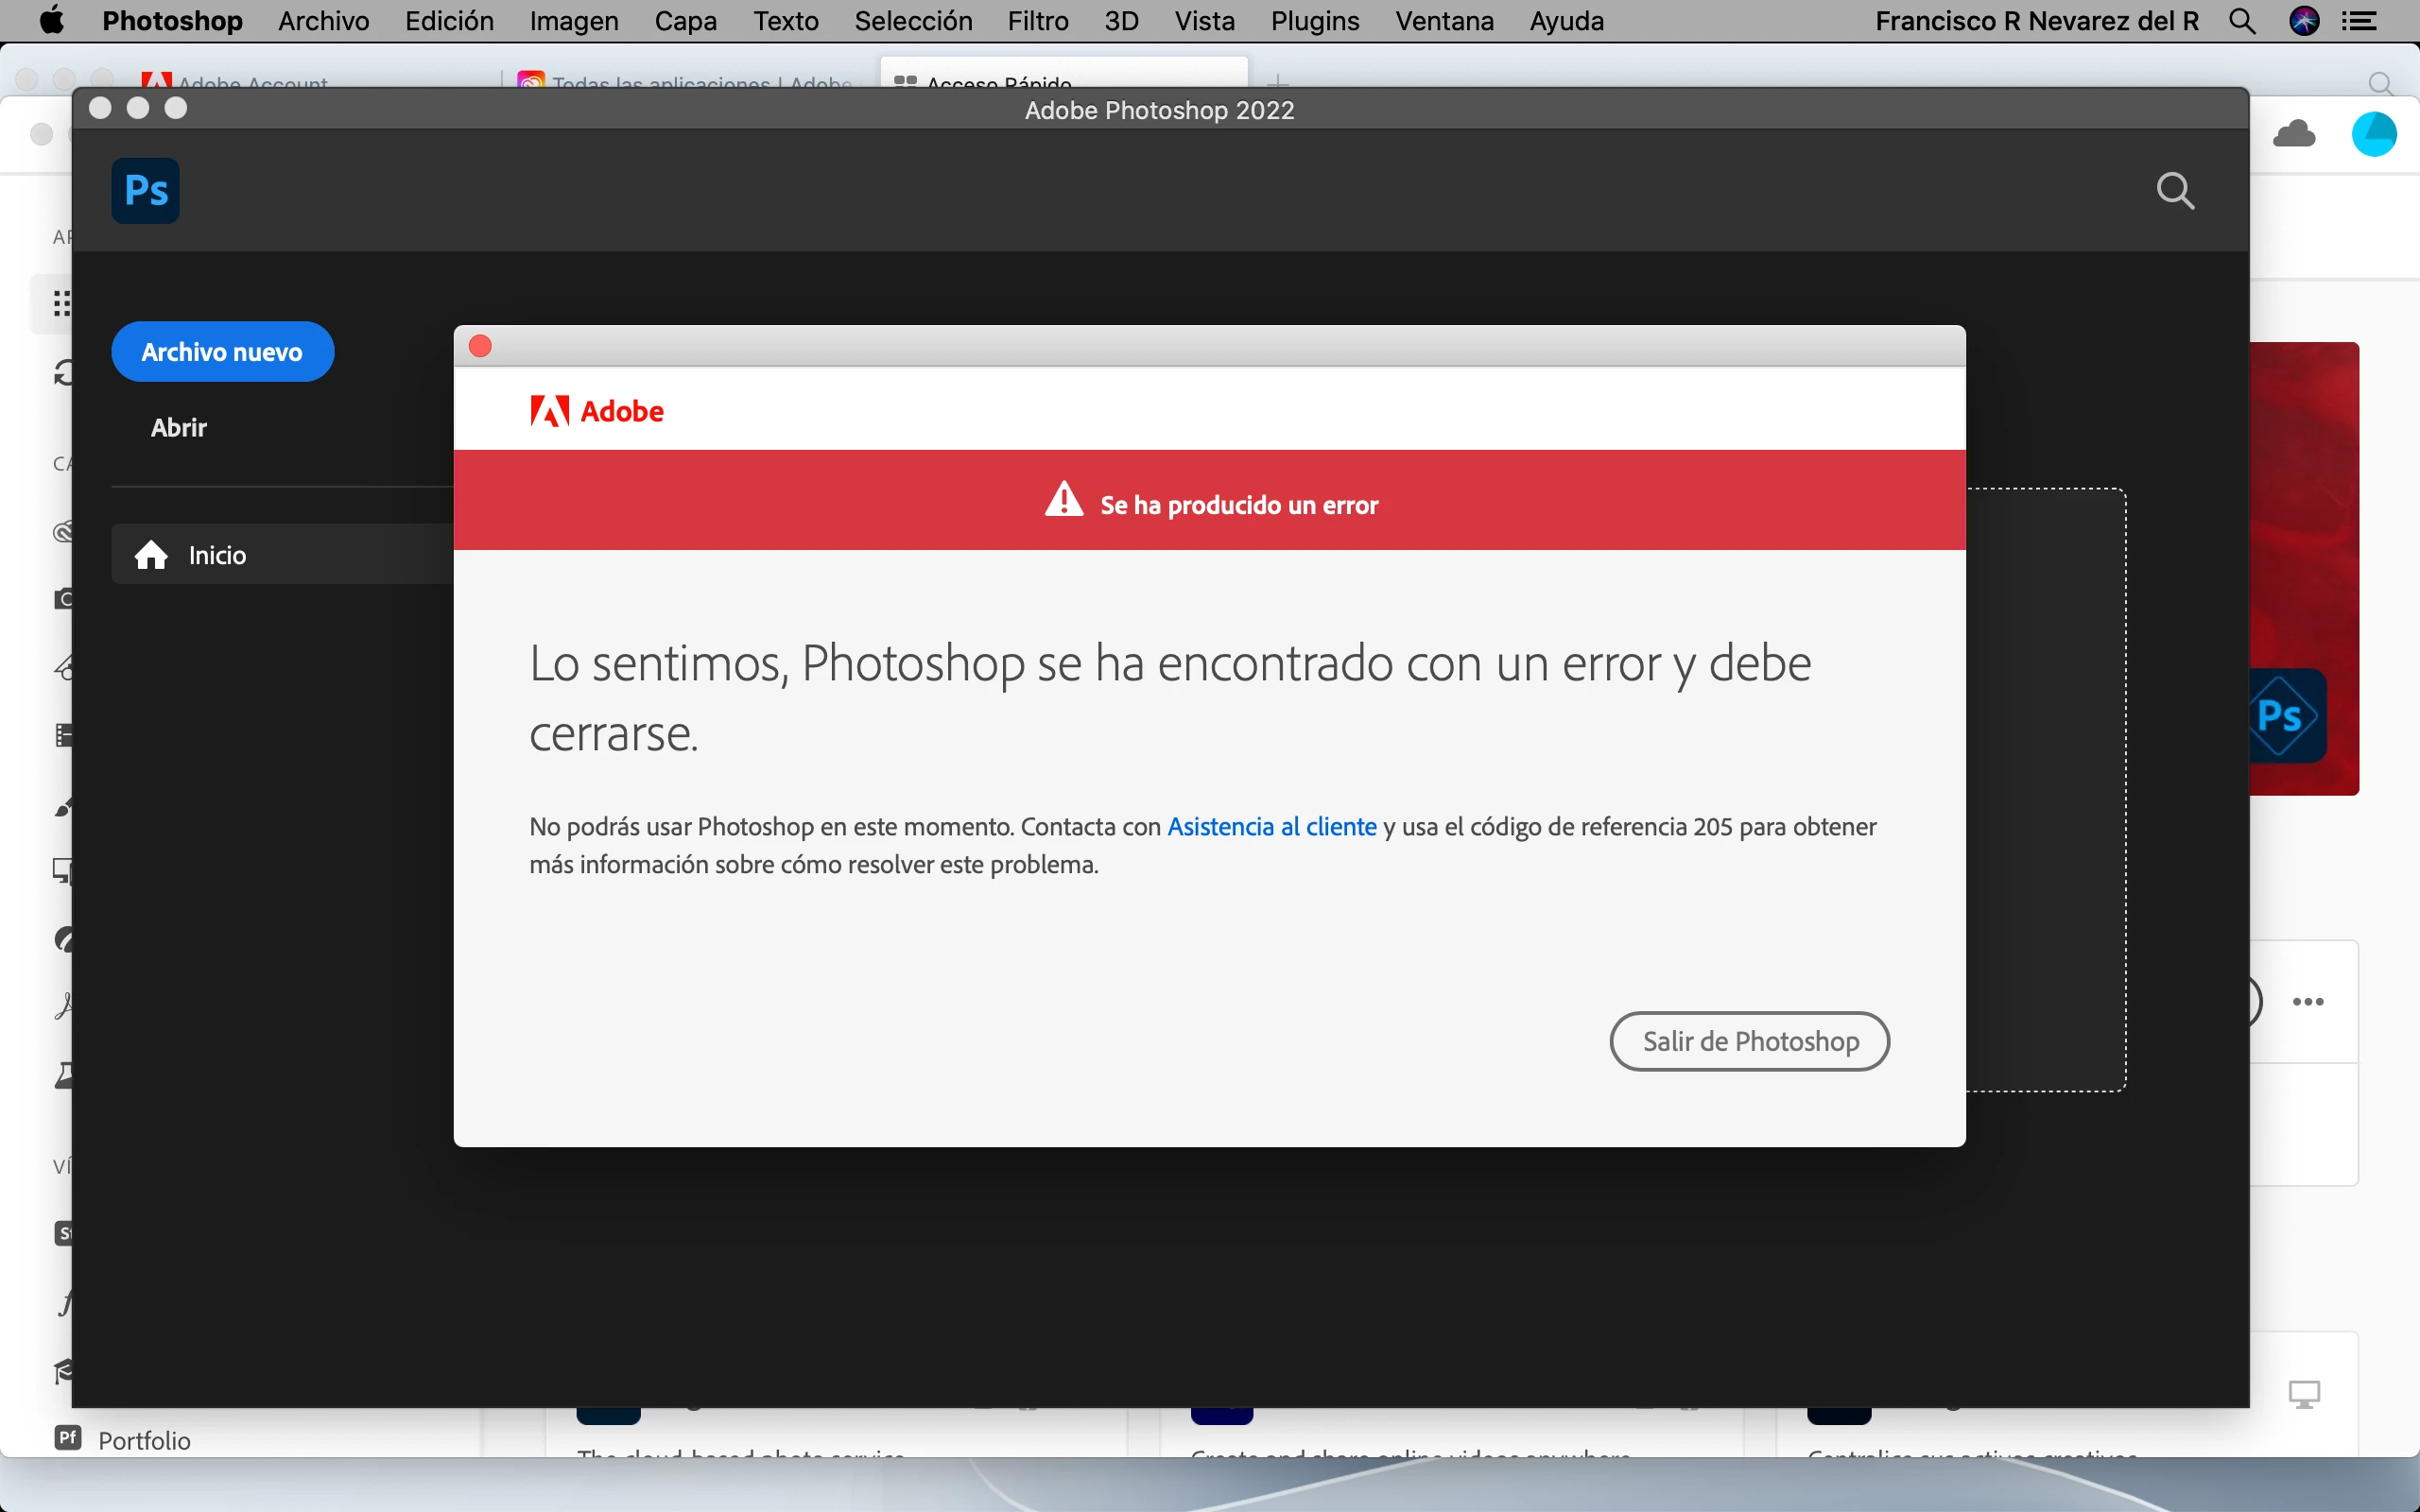Click the Adobe logo in error dialog

click(597, 411)
